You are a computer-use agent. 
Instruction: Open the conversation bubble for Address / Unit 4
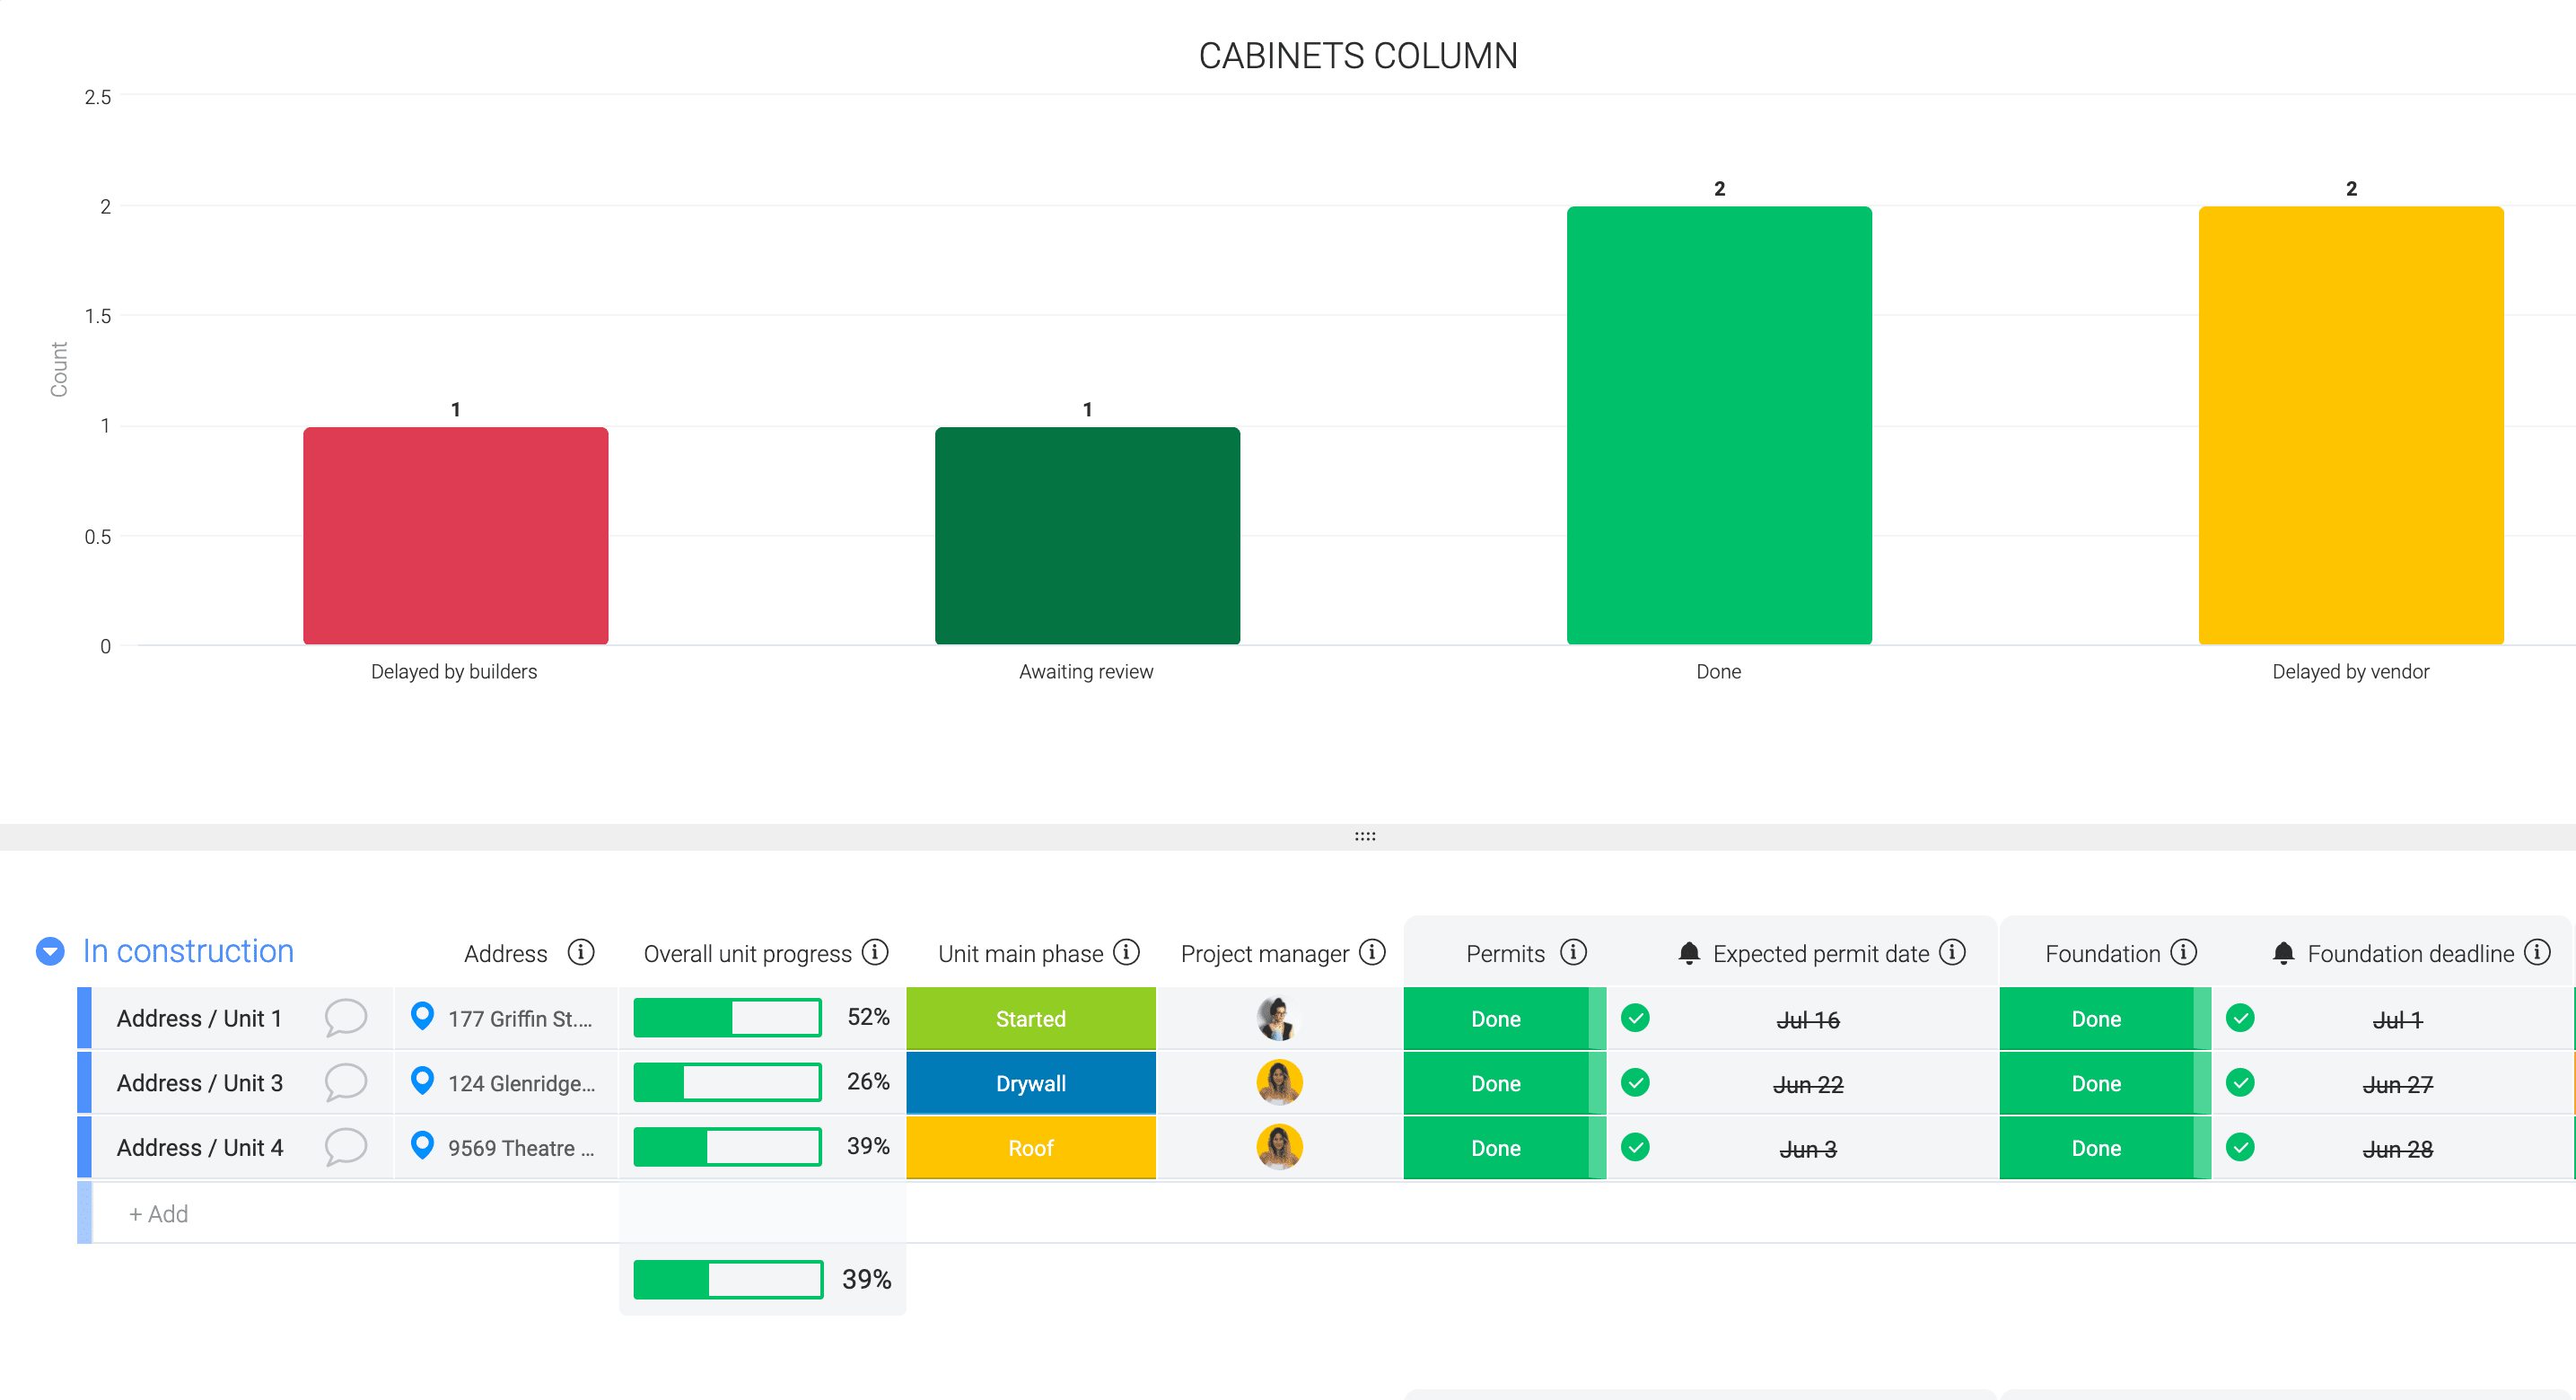(346, 1147)
